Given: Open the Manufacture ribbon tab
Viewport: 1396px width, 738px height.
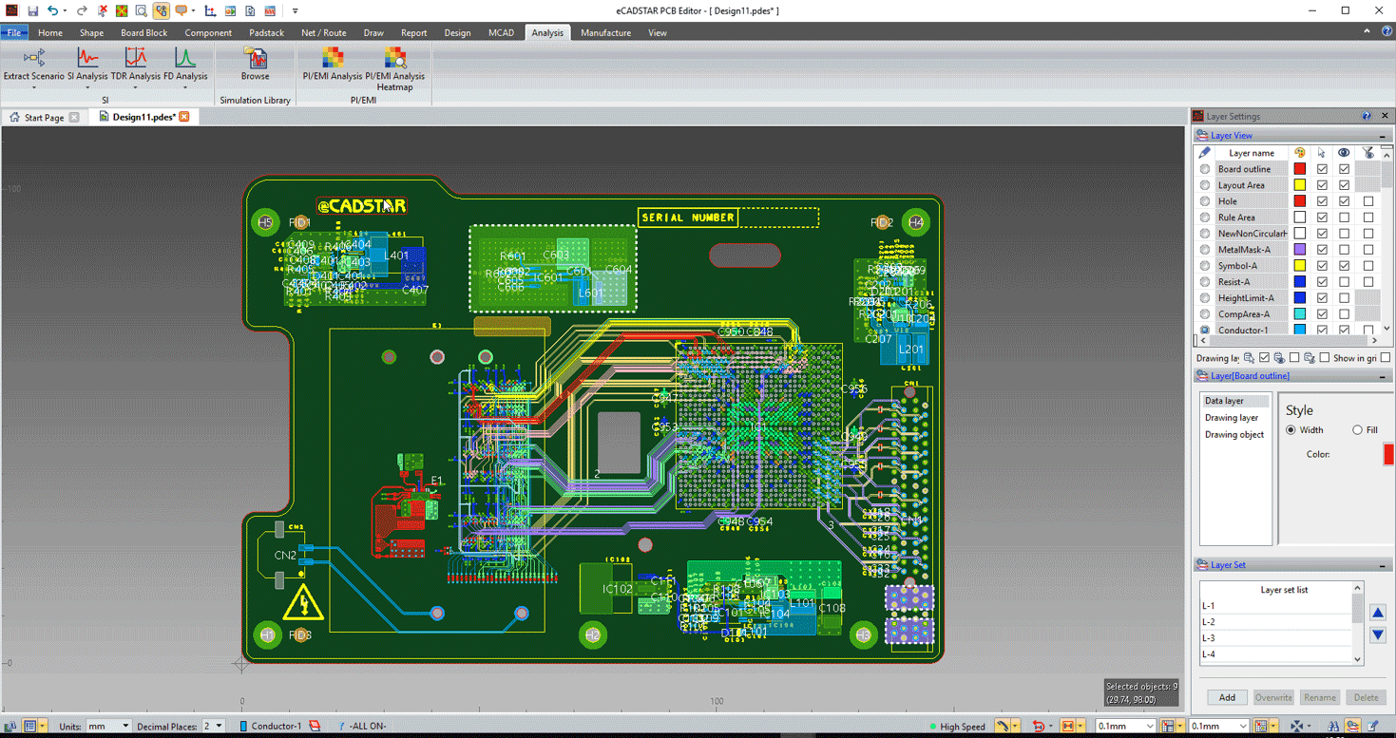Looking at the screenshot, I should tap(605, 32).
